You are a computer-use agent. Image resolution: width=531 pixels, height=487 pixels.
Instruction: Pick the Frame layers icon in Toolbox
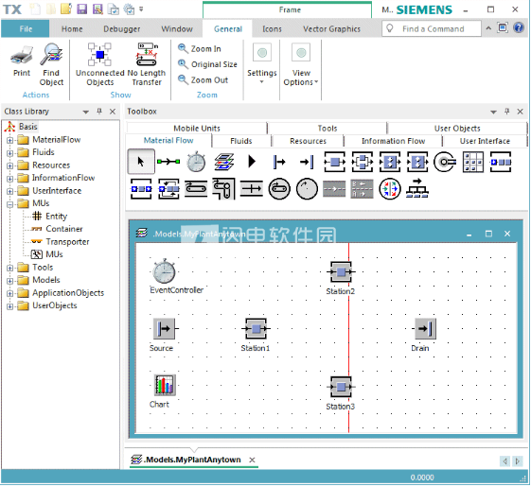(x=224, y=162)
